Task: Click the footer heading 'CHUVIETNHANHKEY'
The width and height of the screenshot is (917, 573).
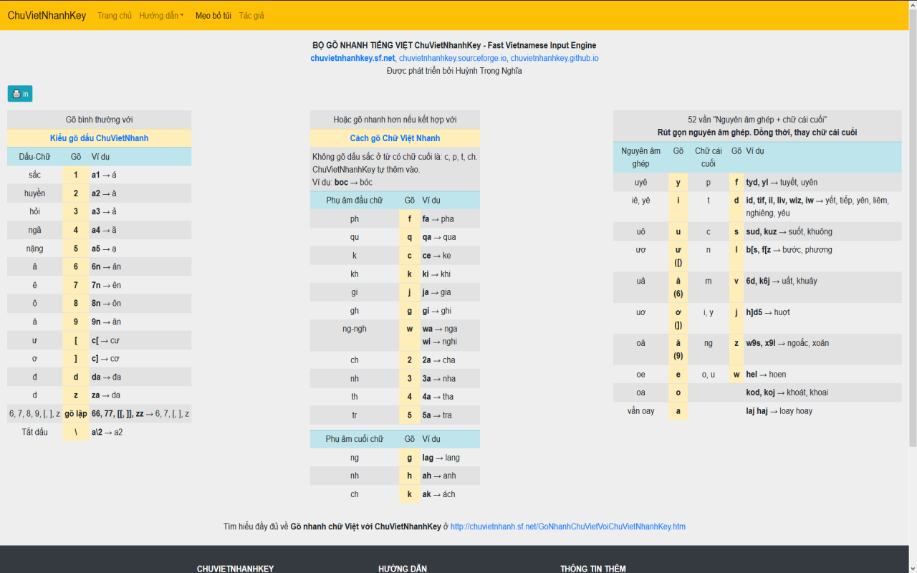Action: [235, 569]
